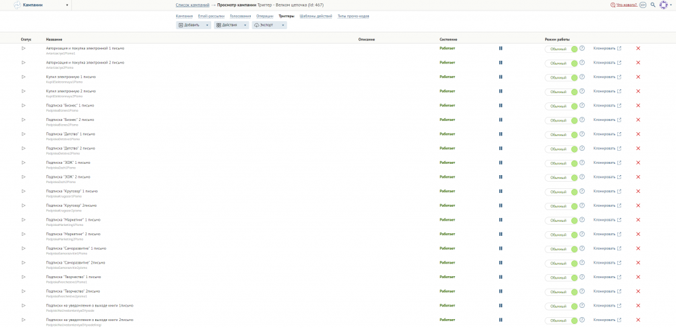Open work mode help for Подписка "Творчество" 2письмо
The height and width of the screenshot is (329, 676).
pos(582,291)
